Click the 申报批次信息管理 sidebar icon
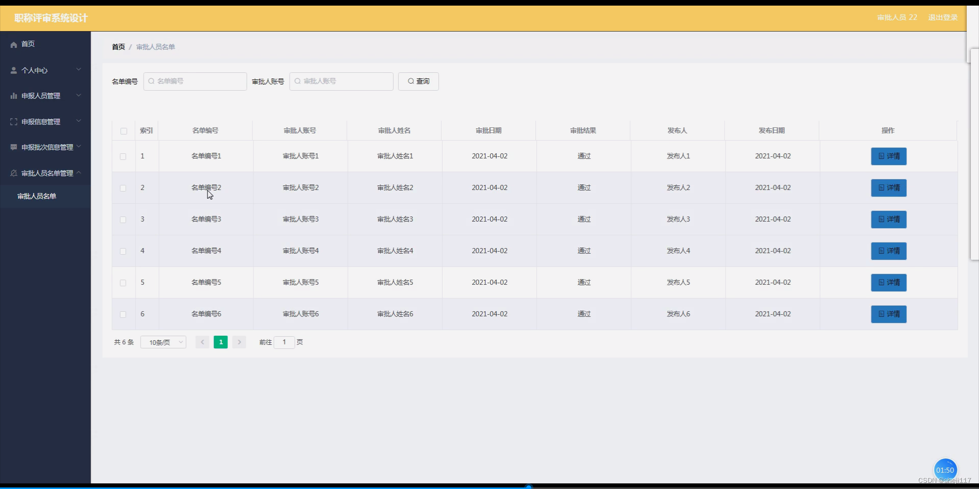 pos(13,147)
